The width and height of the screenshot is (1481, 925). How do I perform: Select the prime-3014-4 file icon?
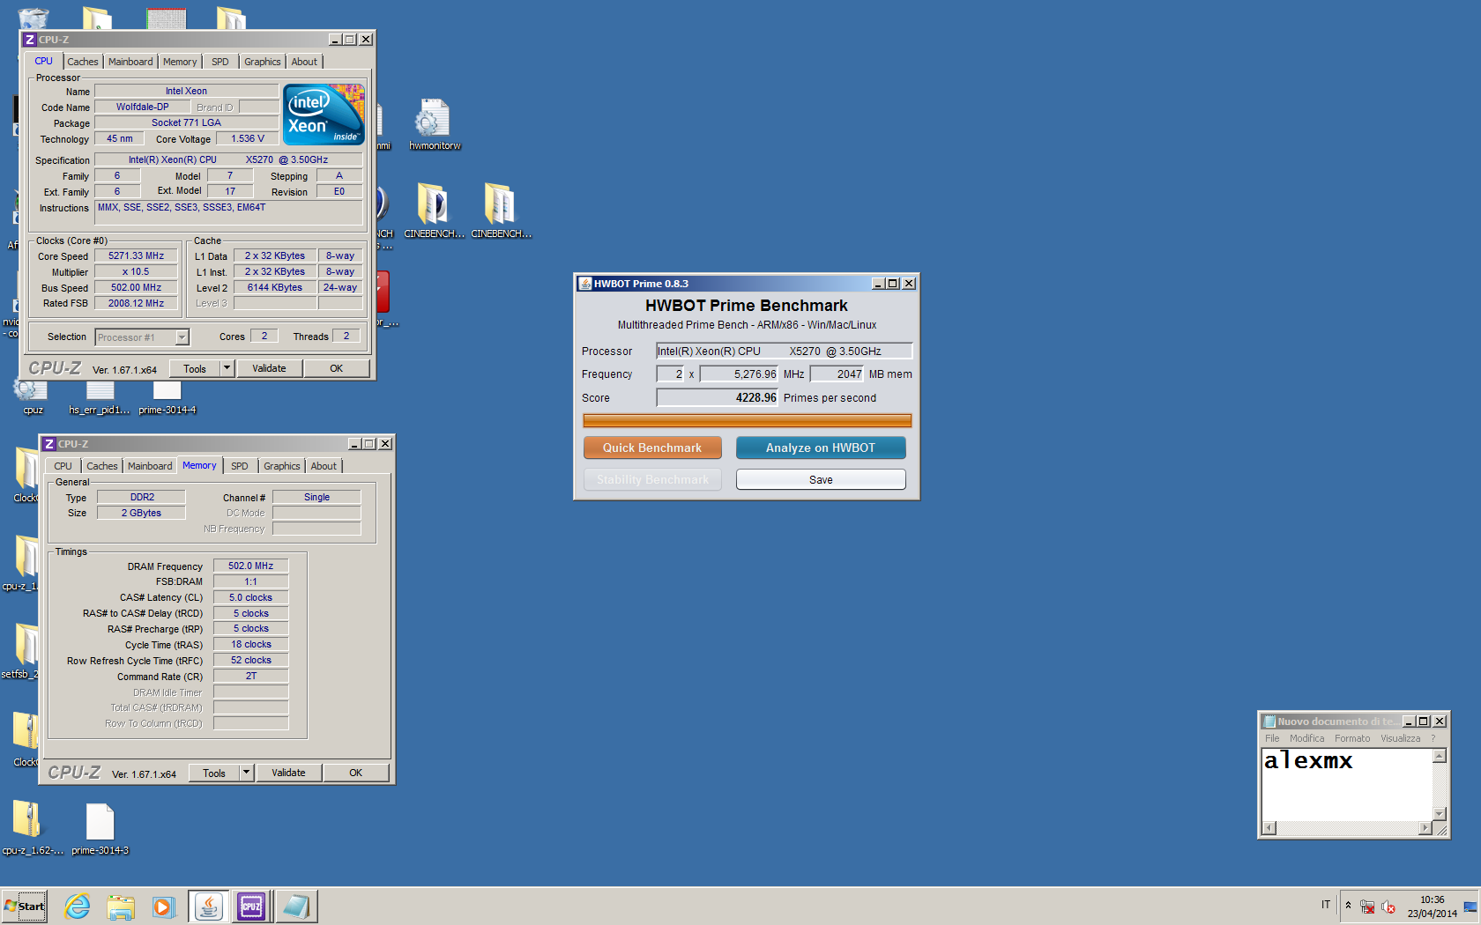(167, 396)
